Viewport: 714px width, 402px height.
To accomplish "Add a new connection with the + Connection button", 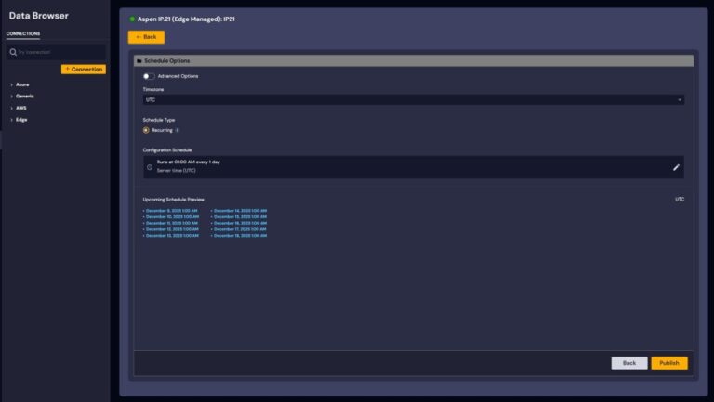I will [84, 69].
